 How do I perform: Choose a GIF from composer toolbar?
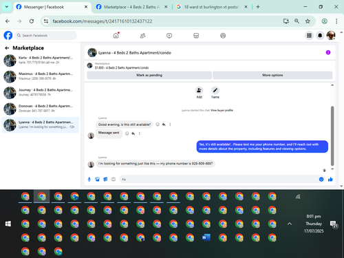point(114,180)
